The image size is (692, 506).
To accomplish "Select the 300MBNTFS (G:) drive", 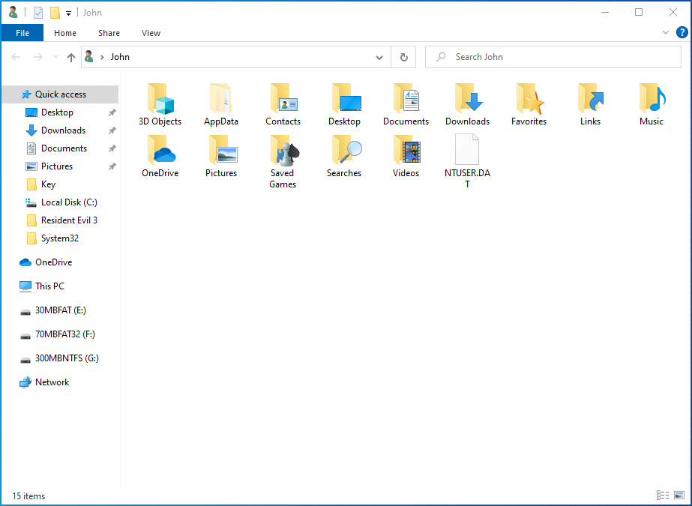I will (67, 358).
